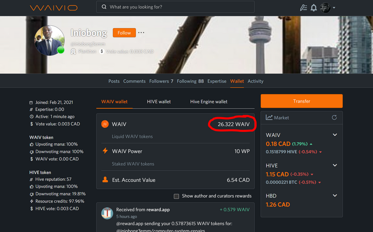Image resolution: width=373 pixels, height=232 pixels.
Task: Open the WAIVIO home logo
Action: [x=53, y=8]
